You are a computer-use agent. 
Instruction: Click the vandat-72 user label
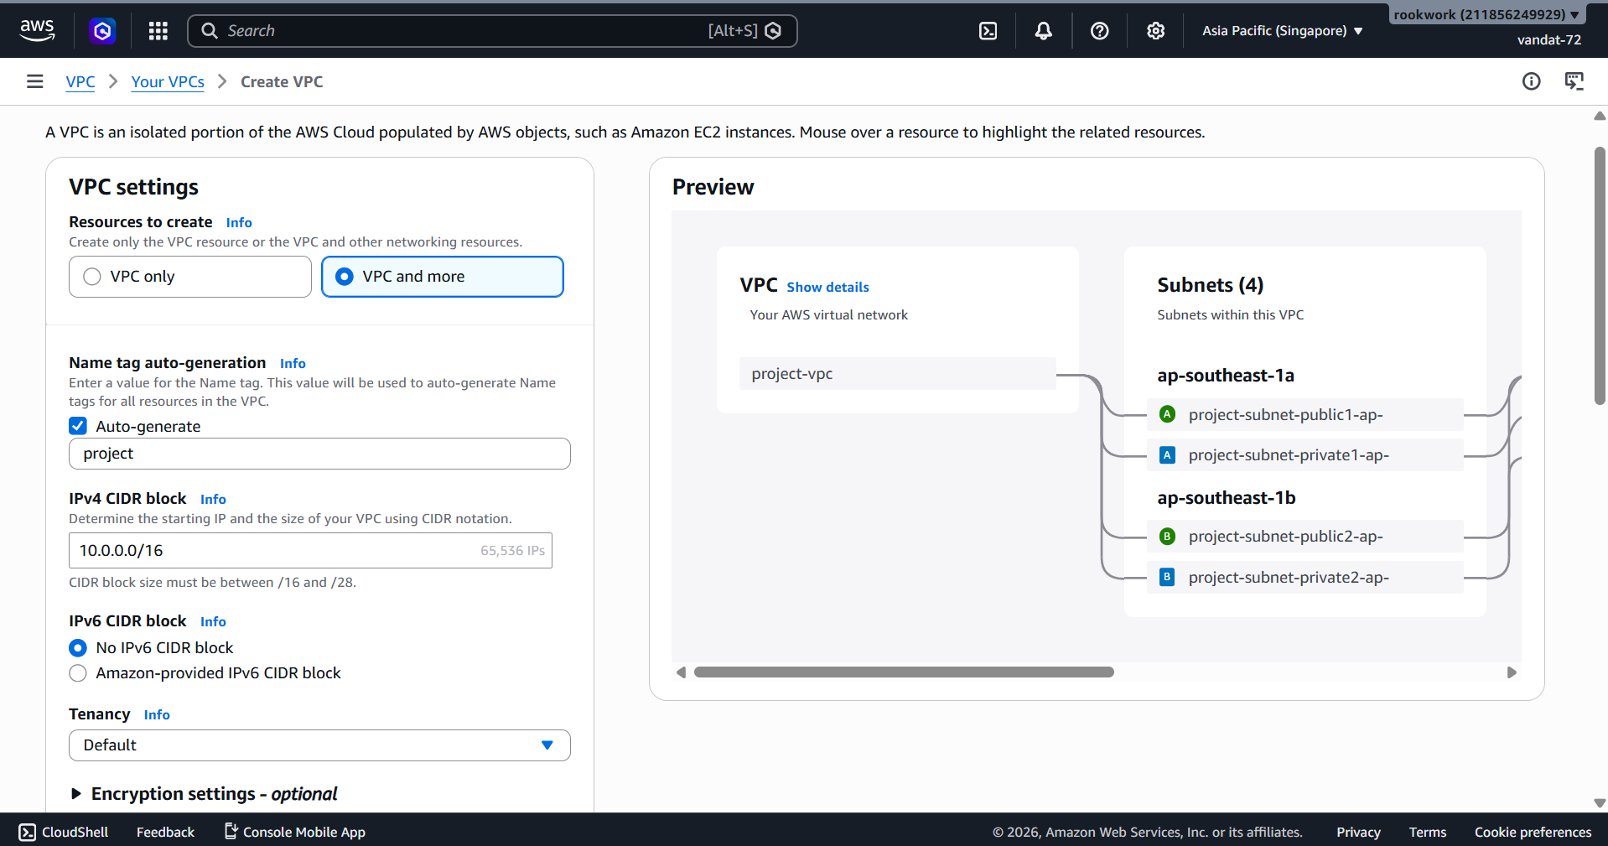[x=1549, y=39]
